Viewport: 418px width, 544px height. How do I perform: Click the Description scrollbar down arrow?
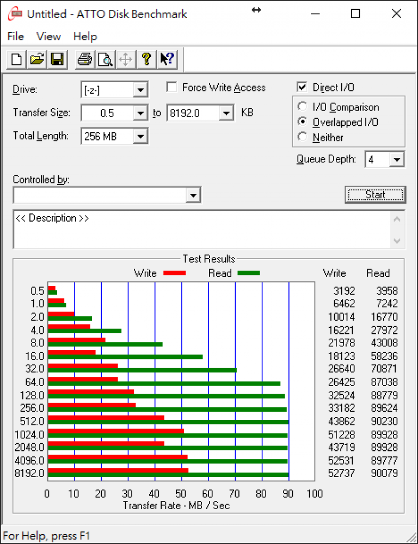click(x=397, y=241)
